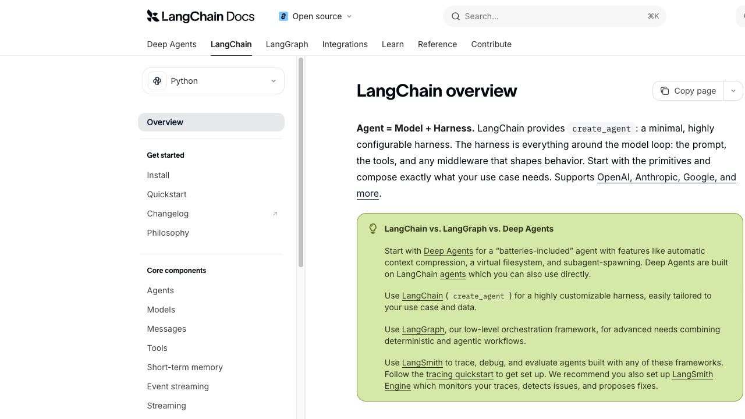The width and height of the screenshot is (745, 419).
Task: Follow the LangGraph link in callout
Action: pos(423,329)
